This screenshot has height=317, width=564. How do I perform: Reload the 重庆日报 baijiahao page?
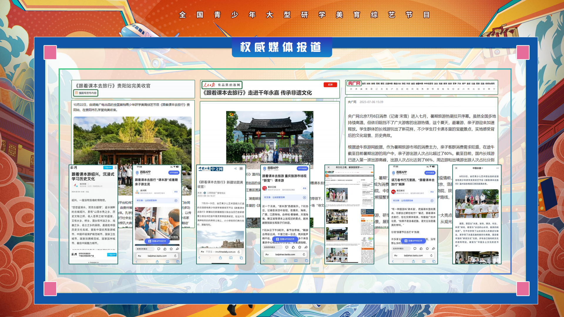point(304,254)
